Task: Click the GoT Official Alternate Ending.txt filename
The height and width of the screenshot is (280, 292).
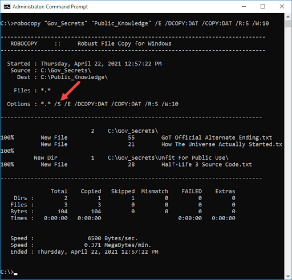Action: coord(217,137)
